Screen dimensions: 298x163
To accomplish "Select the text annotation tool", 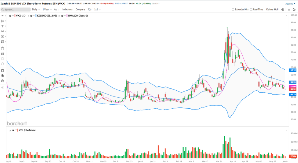I will coord(3,26).
